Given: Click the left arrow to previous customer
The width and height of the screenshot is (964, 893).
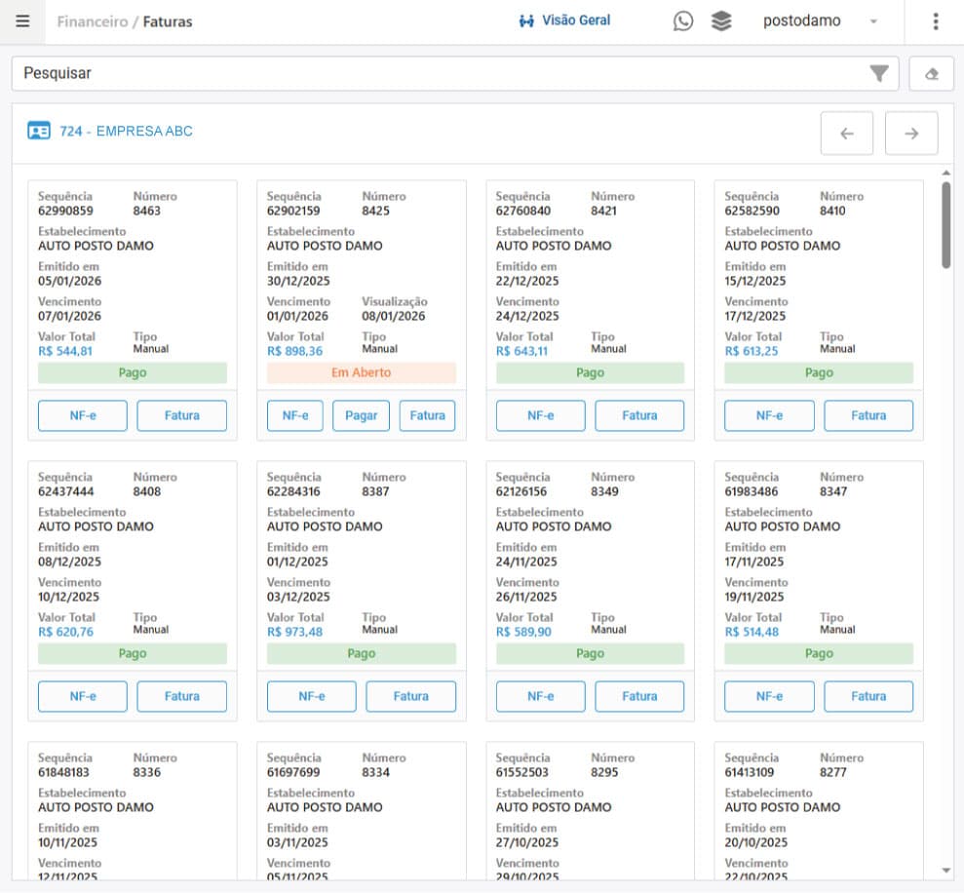Looking at the screenshot, I should 846,134.
